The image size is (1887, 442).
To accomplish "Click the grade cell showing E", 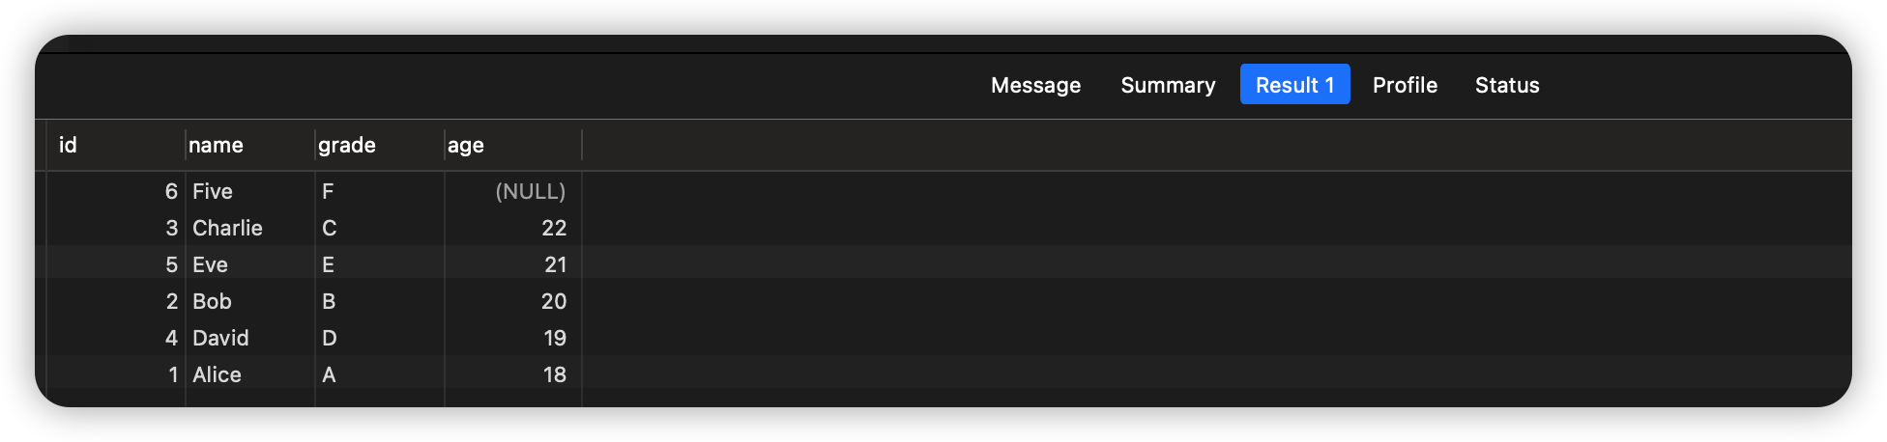I will coord(329,264).
